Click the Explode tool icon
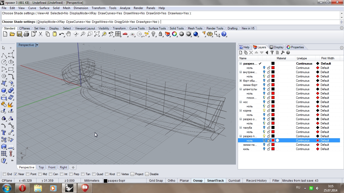The image size is (344, 193). (11, 104)
